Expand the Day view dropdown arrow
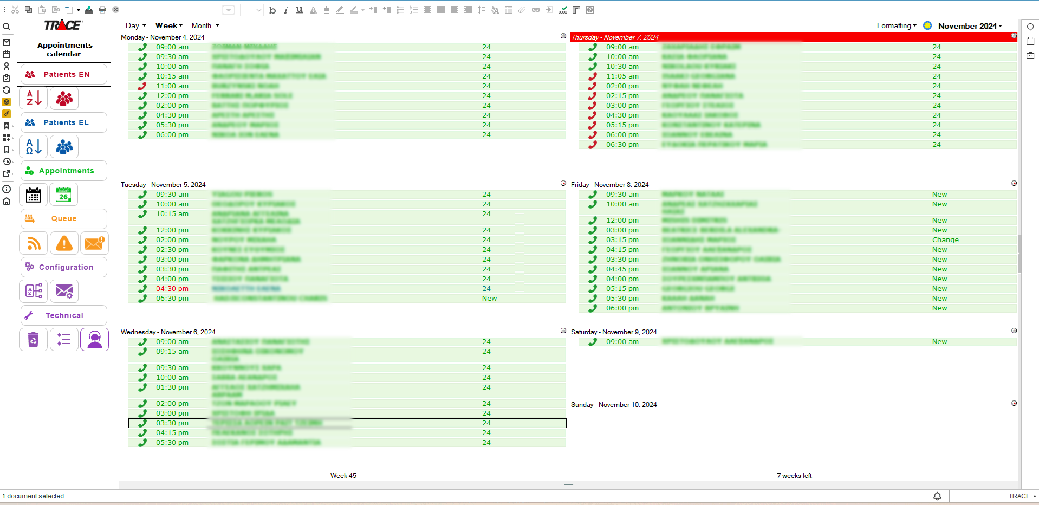This screenshot has width=1039, height=505. coord(144,25)
